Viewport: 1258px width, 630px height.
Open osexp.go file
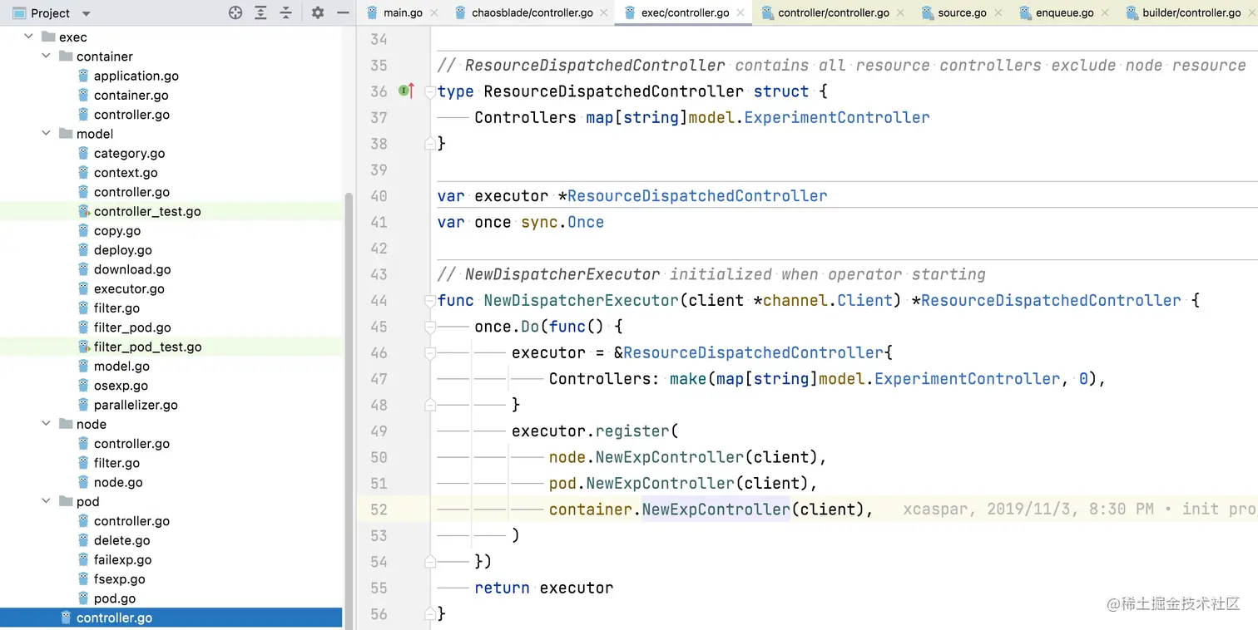tap(121, 386)
